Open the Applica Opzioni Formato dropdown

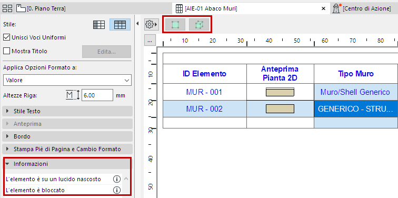coord(67,80)
